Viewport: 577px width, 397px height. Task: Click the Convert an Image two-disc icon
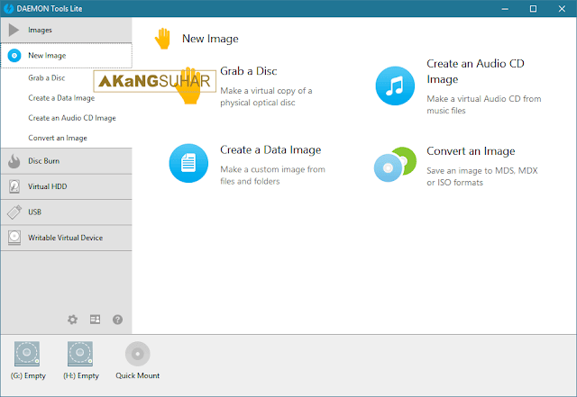(x=395, y=164)
